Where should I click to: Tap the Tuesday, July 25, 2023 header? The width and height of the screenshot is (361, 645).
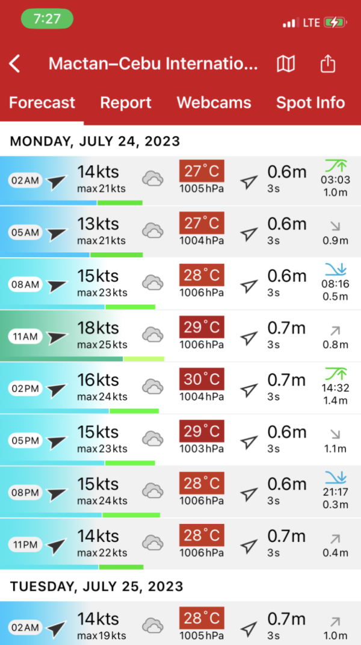pyautogui.click(x=96, y=586)
